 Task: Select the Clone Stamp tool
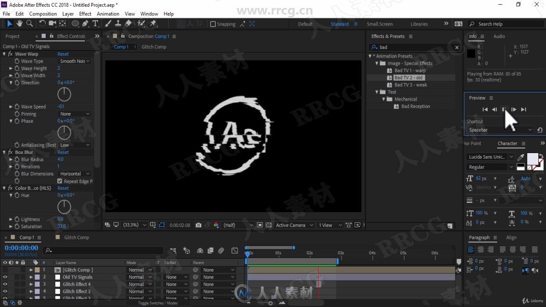[x=118, y=24]
